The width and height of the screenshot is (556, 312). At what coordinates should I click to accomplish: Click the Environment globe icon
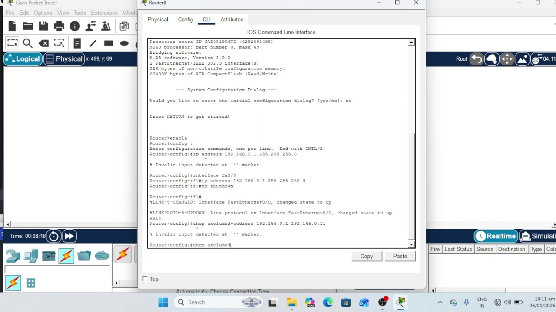[537, 59]
